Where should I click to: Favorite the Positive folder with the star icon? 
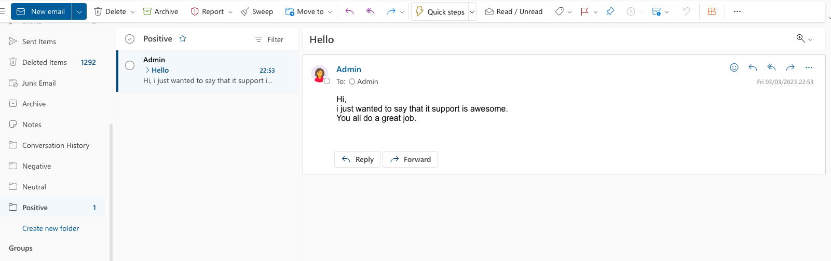click(x=183, y=39)
